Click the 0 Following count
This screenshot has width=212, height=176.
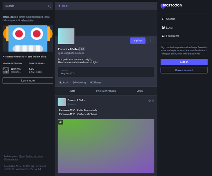tap(79, 82)
